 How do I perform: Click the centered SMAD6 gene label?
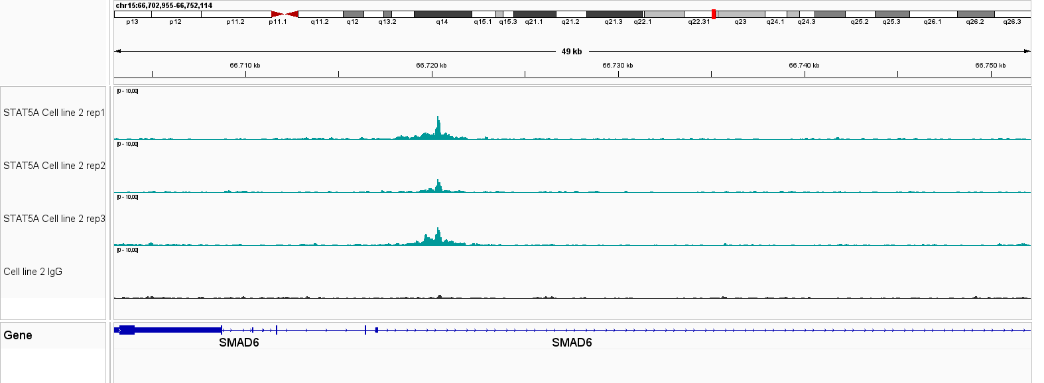click(572, 343)
